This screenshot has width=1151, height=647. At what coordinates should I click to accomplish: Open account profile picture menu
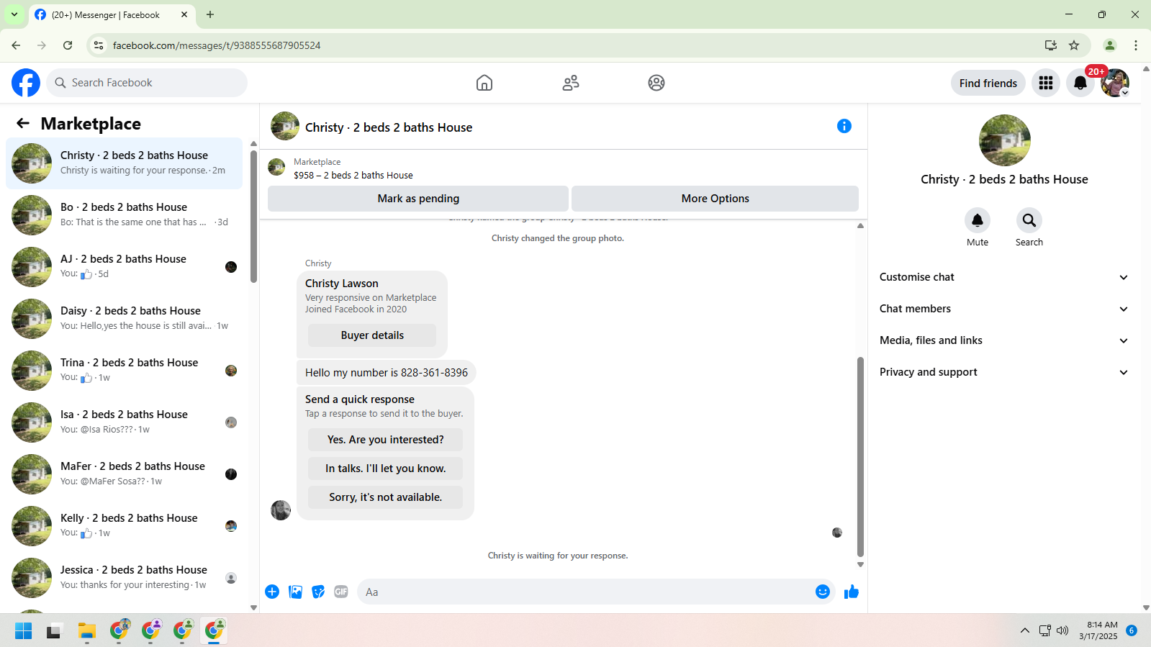[1115, 83]
